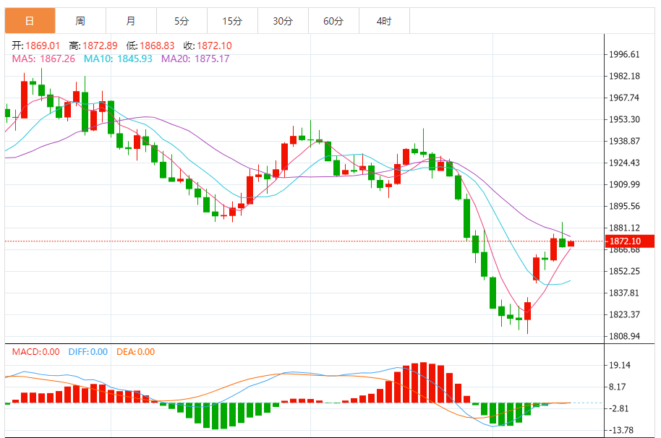
Task: Click the latest red candlestick on the chart
Action: (571, 244)
